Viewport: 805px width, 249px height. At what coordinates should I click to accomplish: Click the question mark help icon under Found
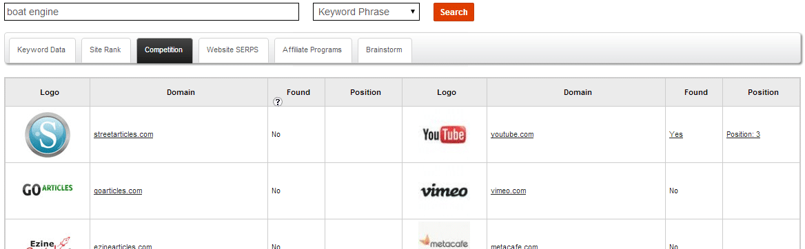click(x=278, y=102)
